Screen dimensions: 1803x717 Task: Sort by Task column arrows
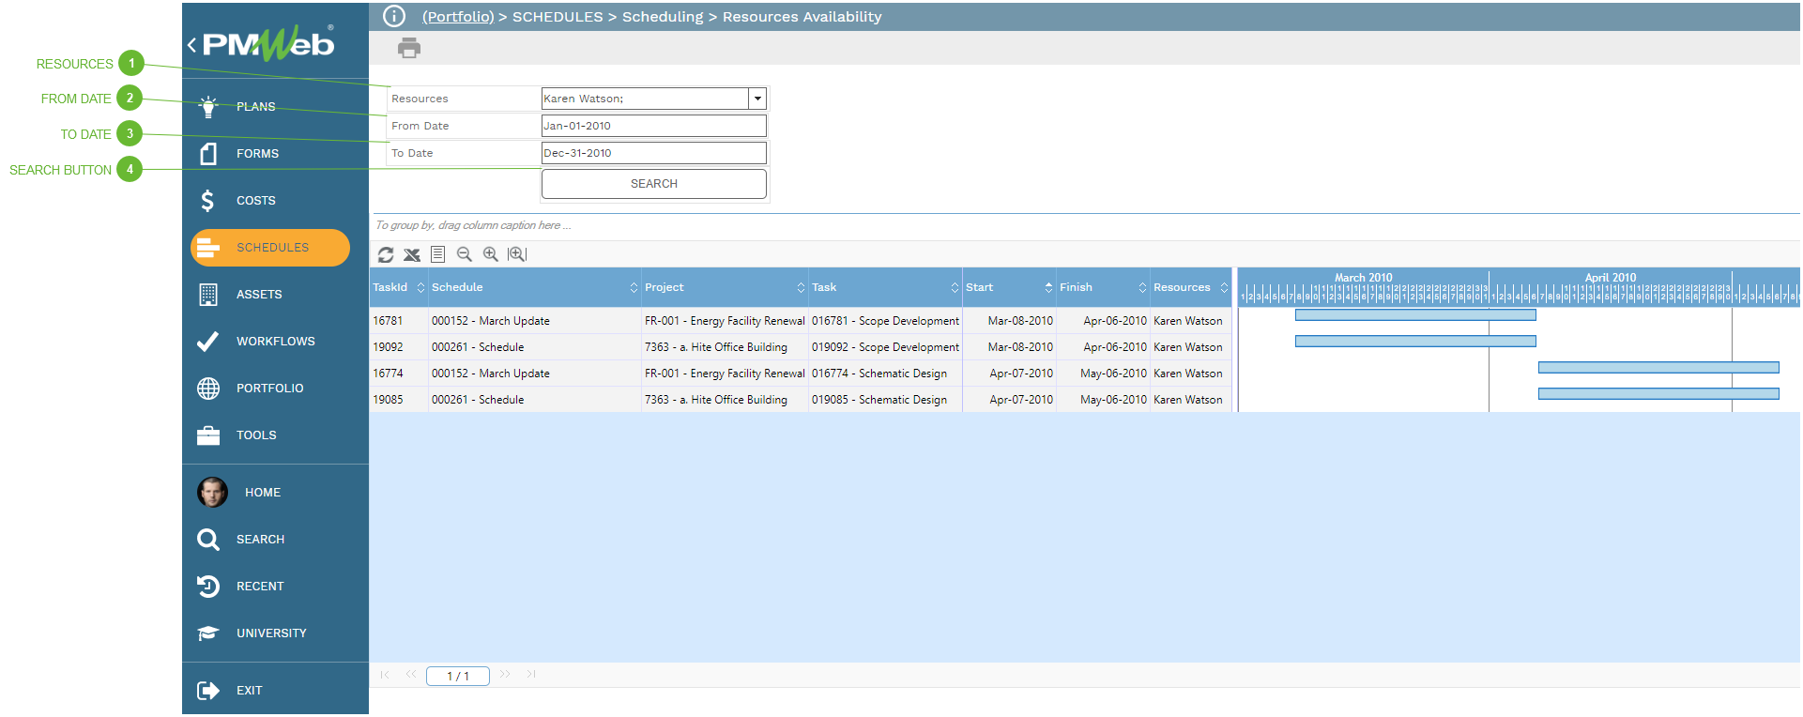tap(955, 287)
